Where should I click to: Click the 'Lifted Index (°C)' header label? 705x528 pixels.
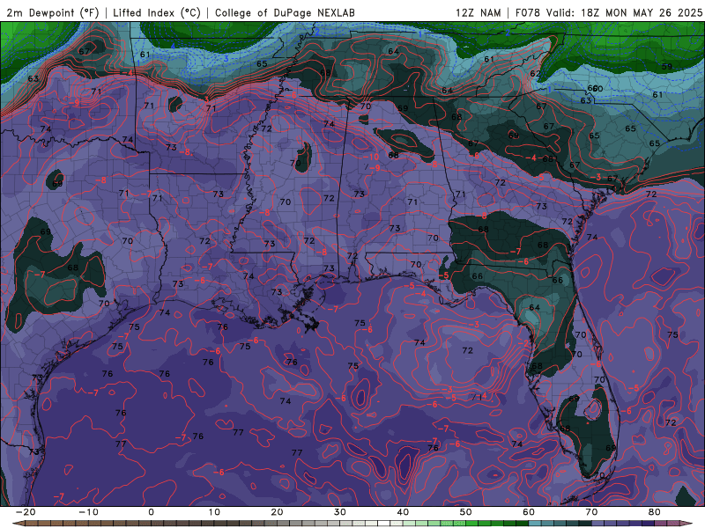coord(157,12)
